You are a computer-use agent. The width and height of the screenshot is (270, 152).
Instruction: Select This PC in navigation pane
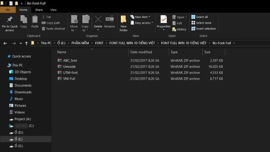point(17,65)
